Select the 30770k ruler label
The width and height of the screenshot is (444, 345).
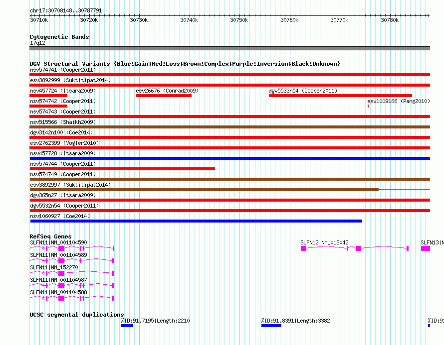tap(339, 20)
